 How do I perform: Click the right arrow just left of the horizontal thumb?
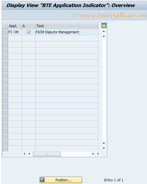[30, 154]
